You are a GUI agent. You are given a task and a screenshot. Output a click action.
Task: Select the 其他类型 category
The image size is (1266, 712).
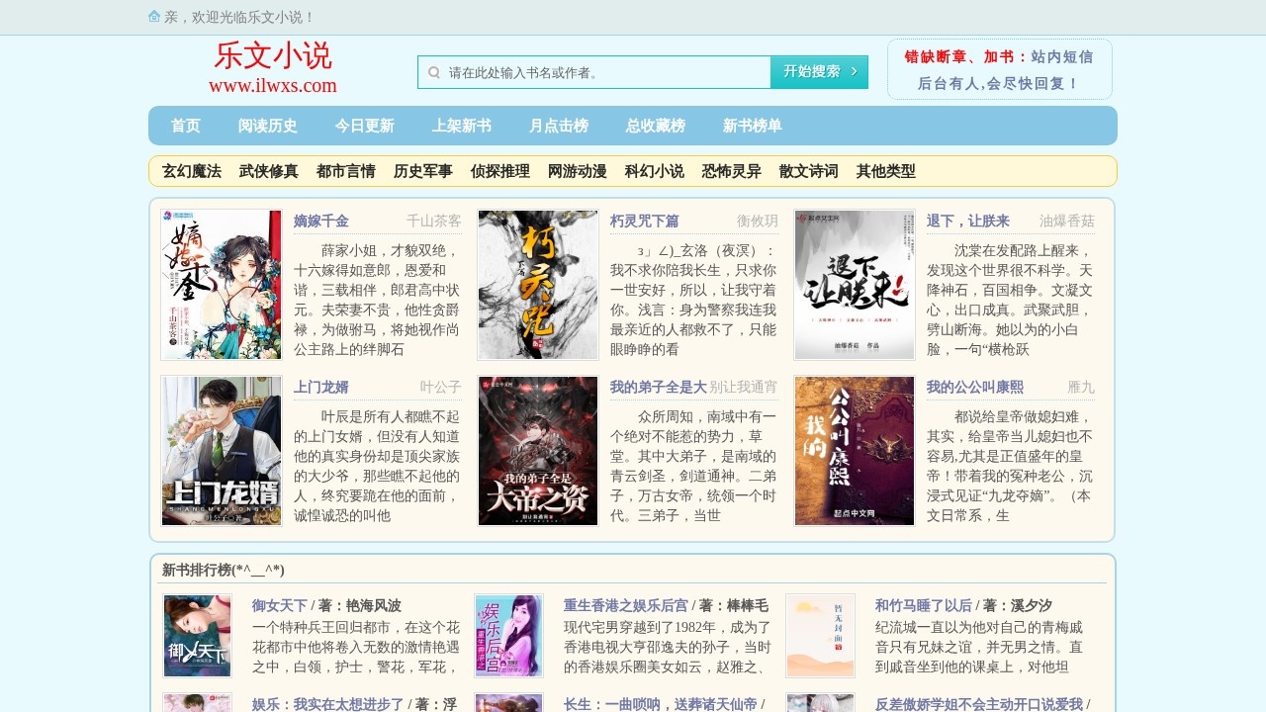pos(886,171)
